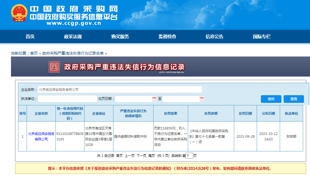The height and width of the screenshot is (178, 310).
Task: Open calendar picker for penalty start date
Action: pos(154,99)
